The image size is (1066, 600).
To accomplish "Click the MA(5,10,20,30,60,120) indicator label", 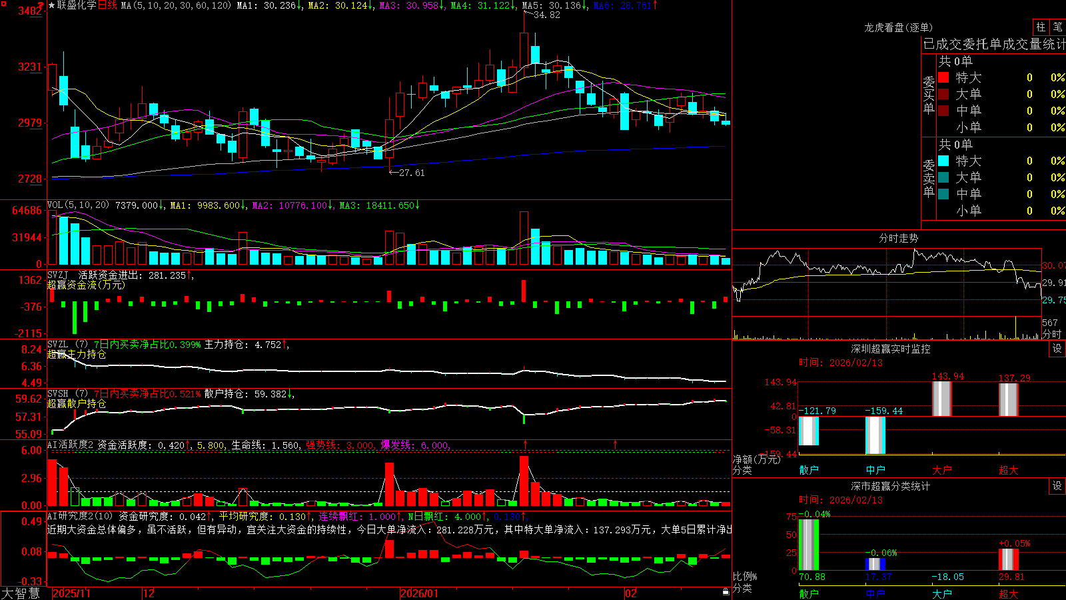I will (x=176, y=5).
